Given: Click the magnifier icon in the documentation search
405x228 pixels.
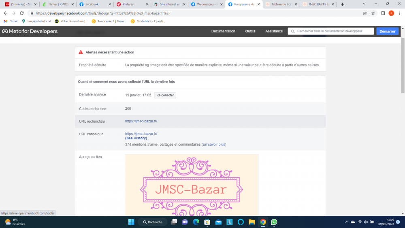Looking at the screenshot, I should tap(293, 31).
